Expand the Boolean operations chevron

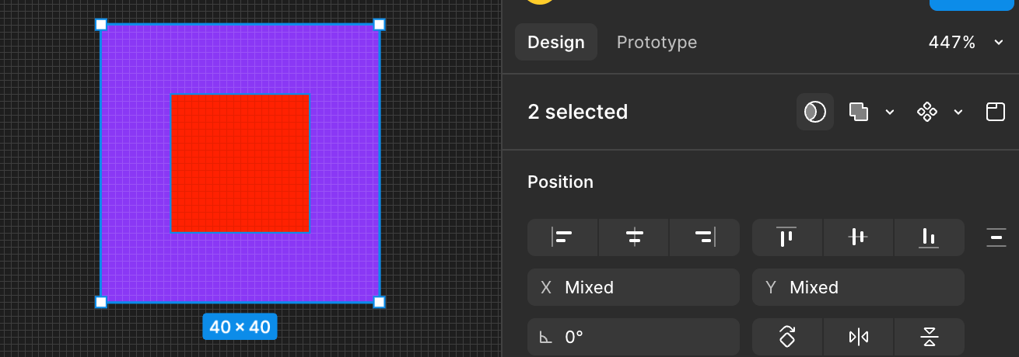(890, 112)
